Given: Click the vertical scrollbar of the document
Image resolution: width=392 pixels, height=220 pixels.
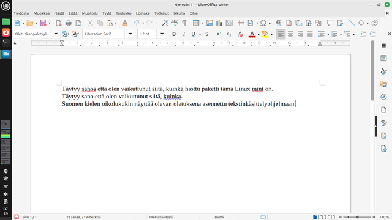Looking at the screenshot, I should tap(372, 71).
